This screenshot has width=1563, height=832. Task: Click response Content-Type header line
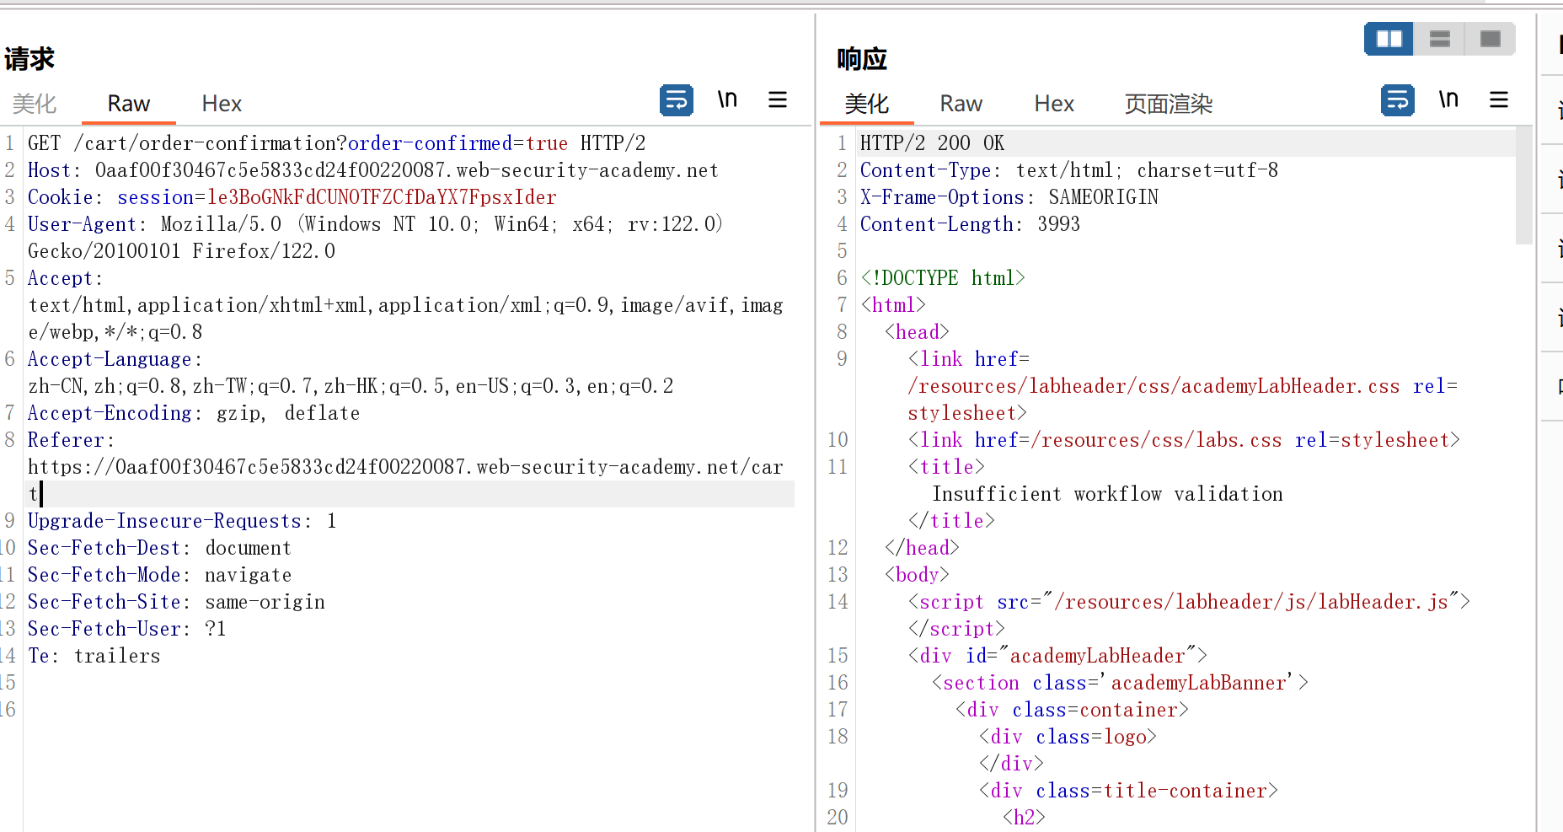click(x=1068, y=170)
